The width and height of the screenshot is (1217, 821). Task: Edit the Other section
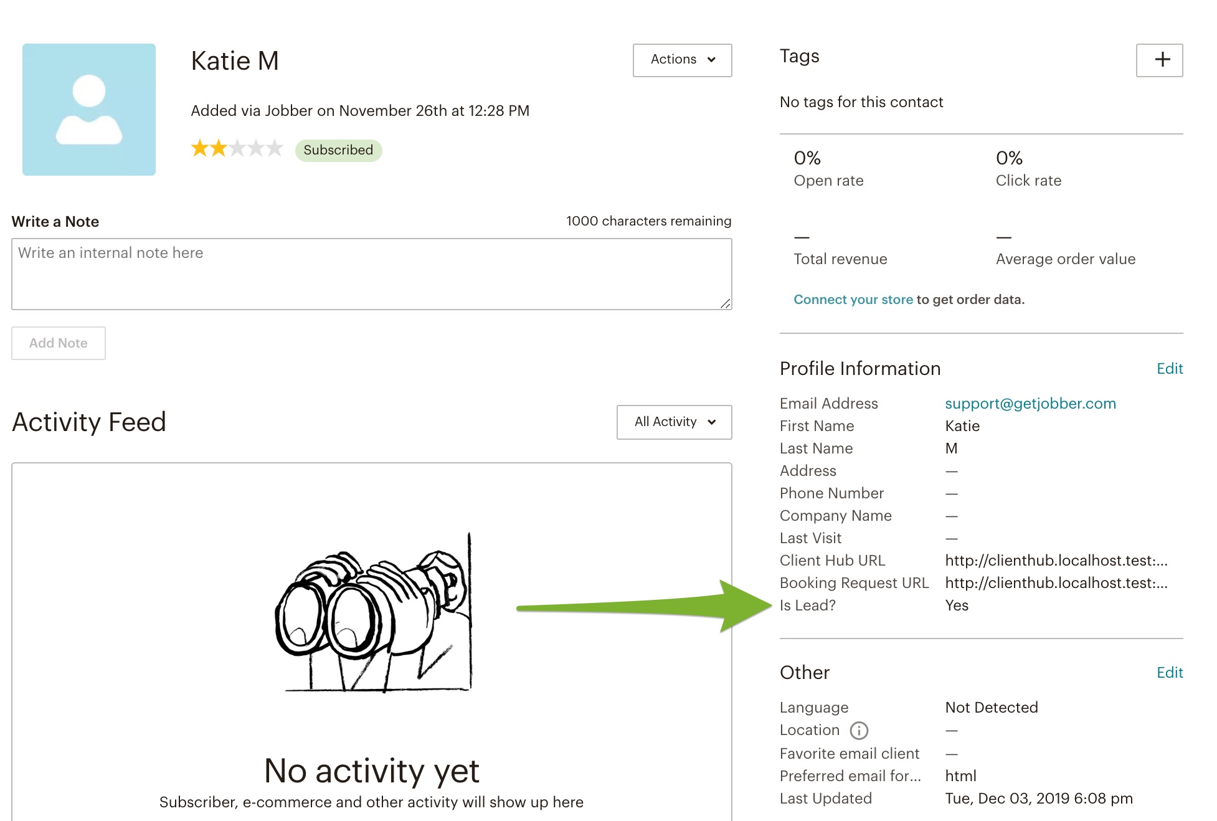pos(1169,673)
